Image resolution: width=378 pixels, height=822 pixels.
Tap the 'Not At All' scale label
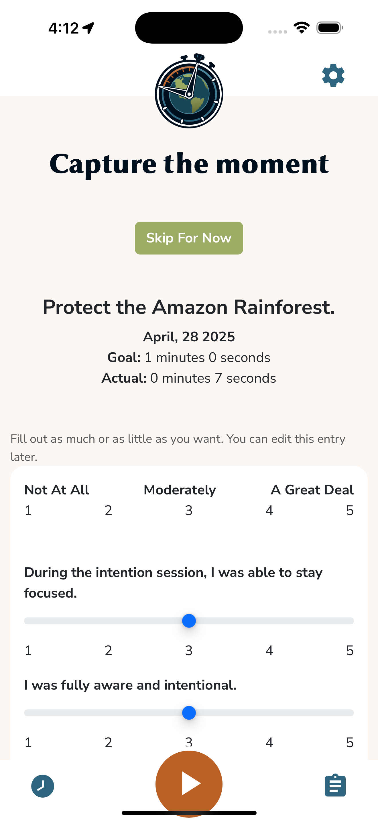[x=57, y=490]
